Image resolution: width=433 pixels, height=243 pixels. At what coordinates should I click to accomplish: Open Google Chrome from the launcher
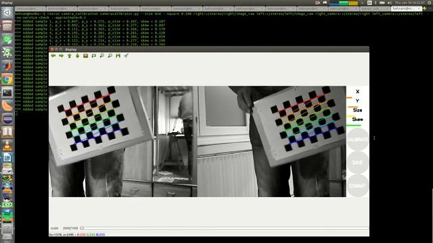pos(7,80)
